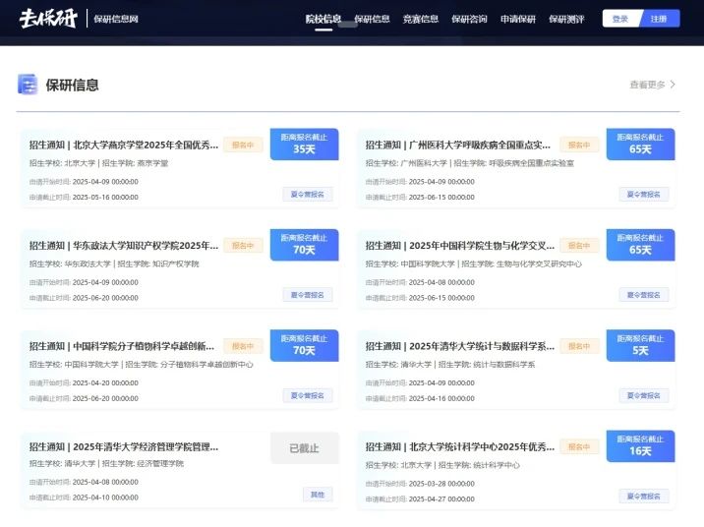Click 报名中 badge on 统计科学中心 card

click(x=579, y=446)
